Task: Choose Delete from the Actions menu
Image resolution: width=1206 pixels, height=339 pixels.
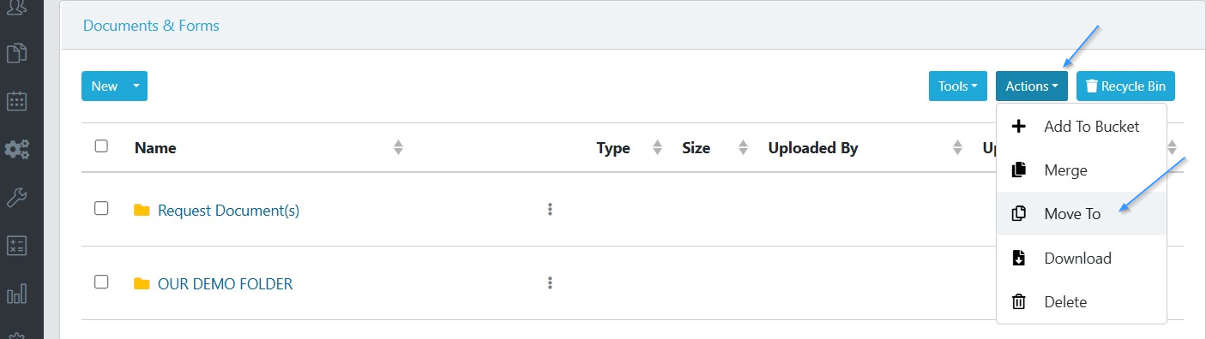Action: (1081, 302)
